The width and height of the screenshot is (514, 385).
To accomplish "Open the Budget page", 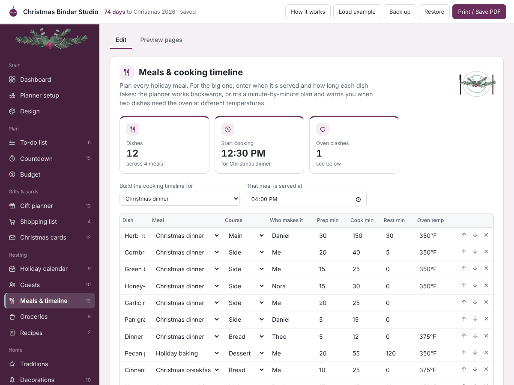I will (50, 175).
